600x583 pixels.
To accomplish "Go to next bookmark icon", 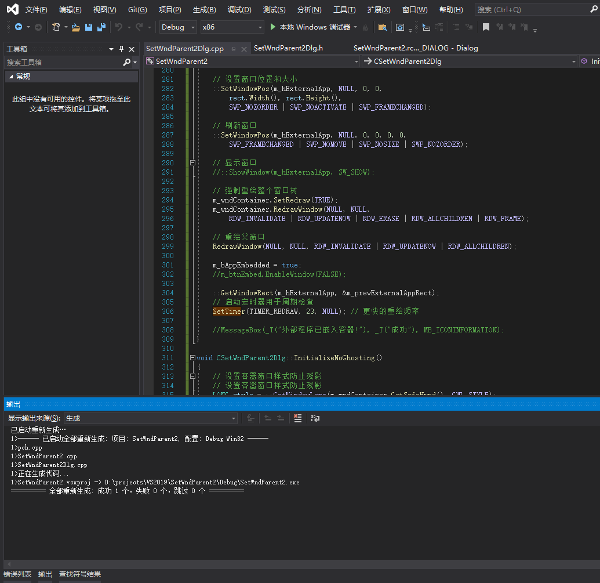I will tap(512, 27).
